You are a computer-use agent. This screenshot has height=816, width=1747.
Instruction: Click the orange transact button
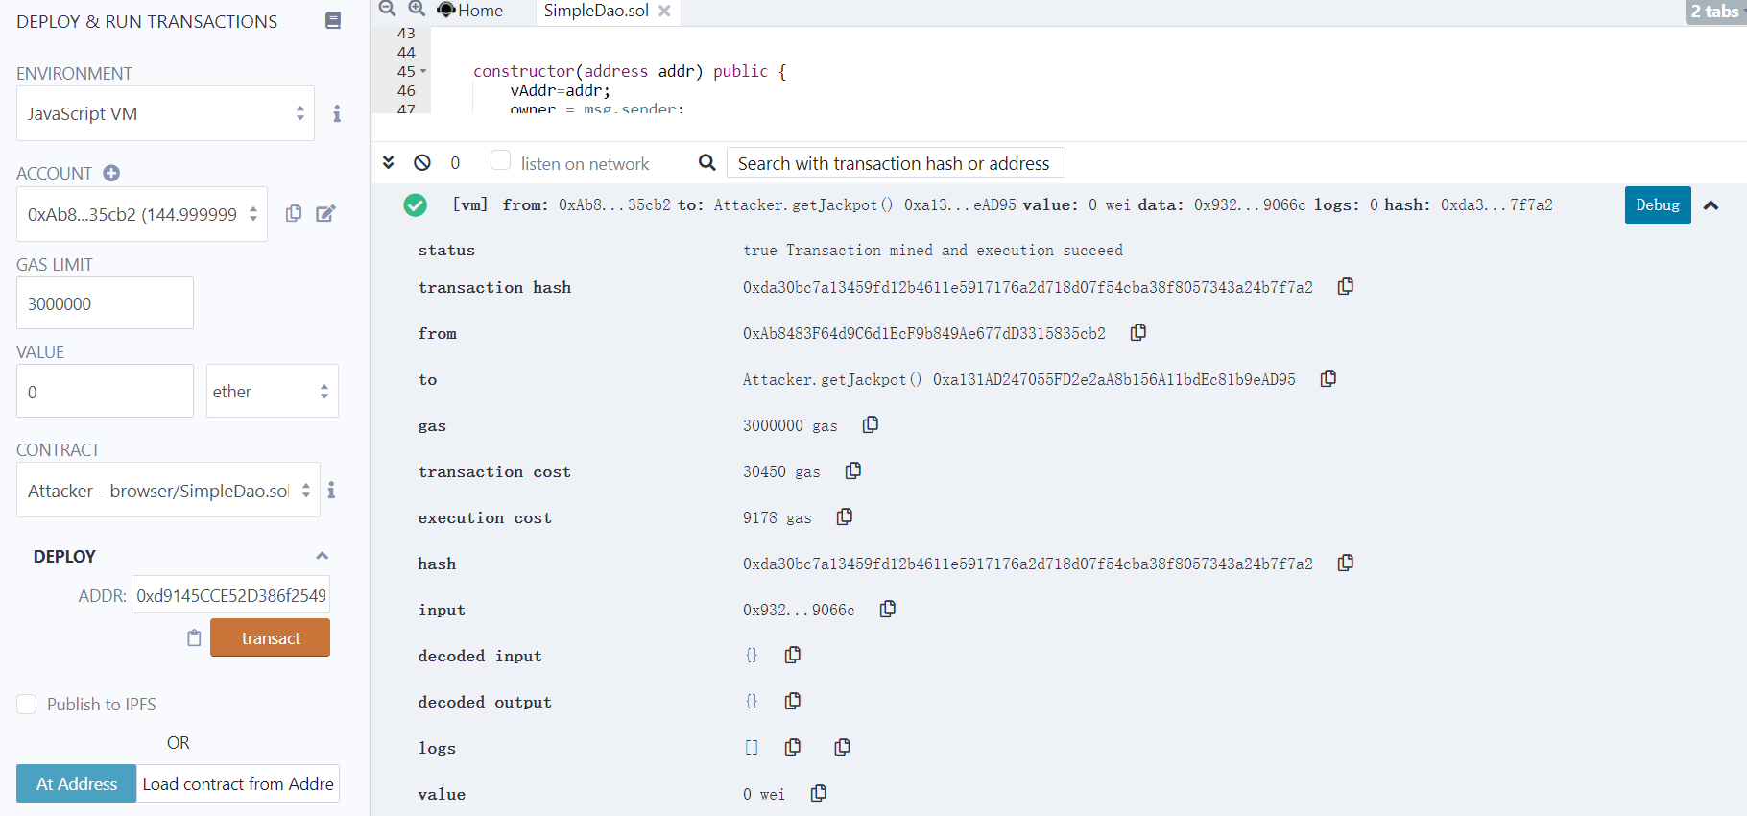click(x=270, y=637)
